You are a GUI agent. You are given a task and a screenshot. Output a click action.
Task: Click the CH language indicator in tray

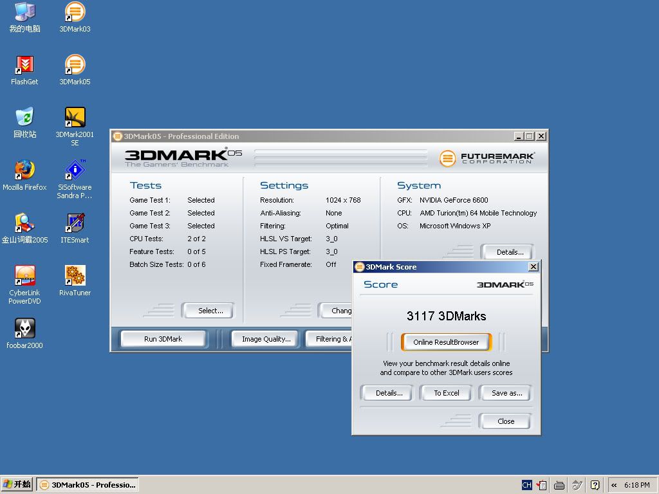tap(526, 485)
